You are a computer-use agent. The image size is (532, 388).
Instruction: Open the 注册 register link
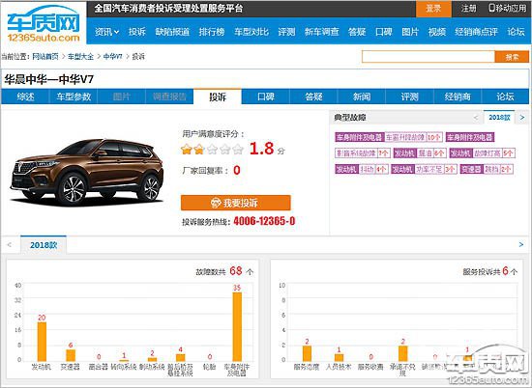pos(468,9)
